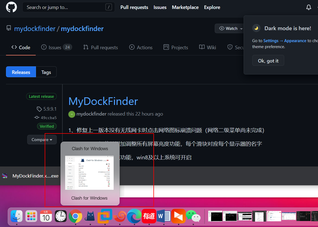The width and height of the screenshot is (318, 227).
Task: Expand the Compare dropdown
Action: (42, 139)
